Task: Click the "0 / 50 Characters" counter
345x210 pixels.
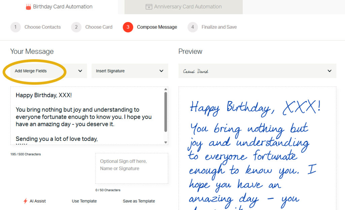Action: [108, 190]
